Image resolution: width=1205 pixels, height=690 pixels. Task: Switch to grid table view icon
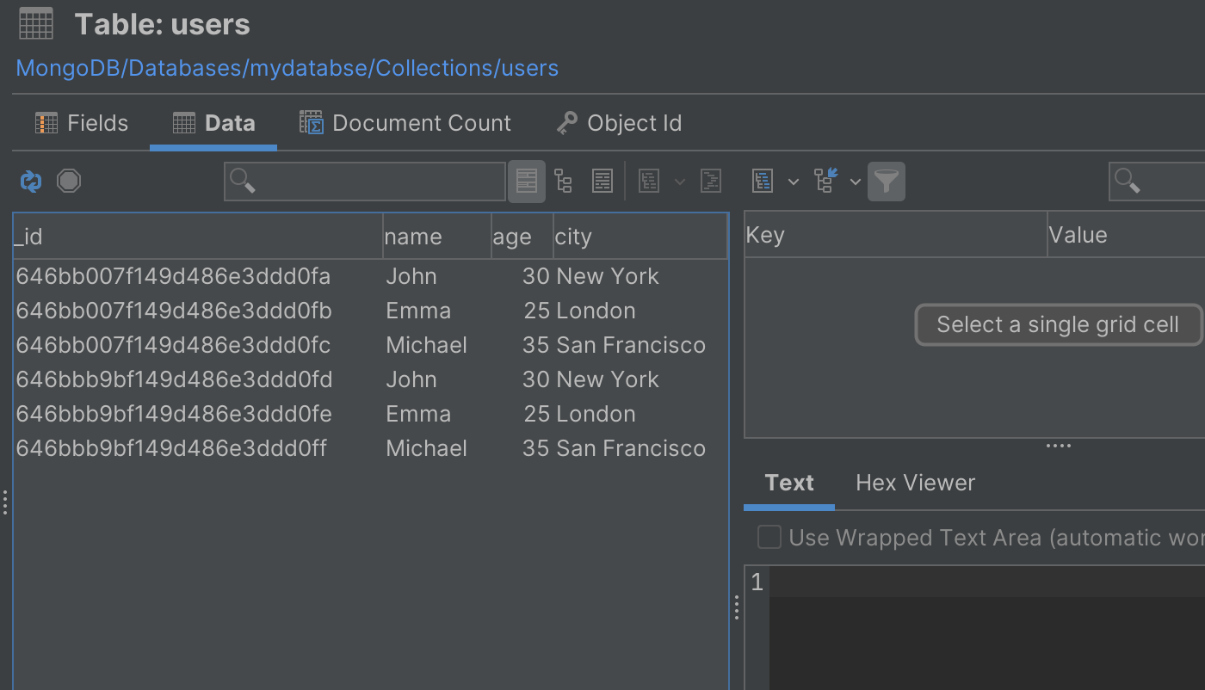click(527, 182)
